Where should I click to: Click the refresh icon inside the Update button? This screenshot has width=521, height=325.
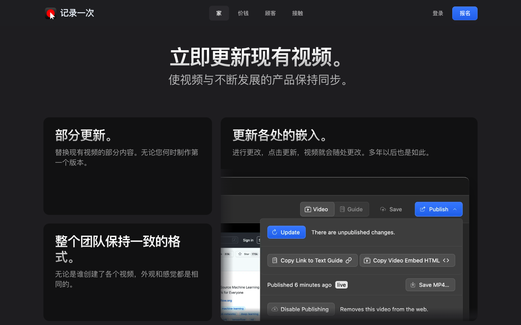[275, 232]
